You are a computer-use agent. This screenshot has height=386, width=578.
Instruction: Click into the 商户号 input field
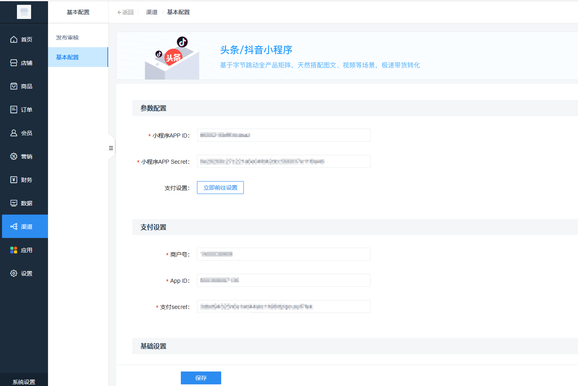[283, 254]
